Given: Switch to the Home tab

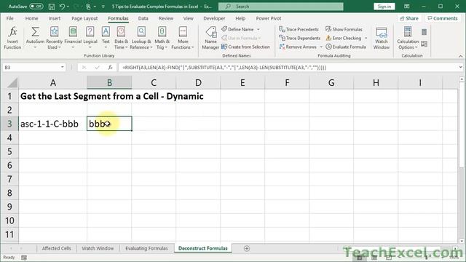Looking at the screenshot, I should coord(31,18).
